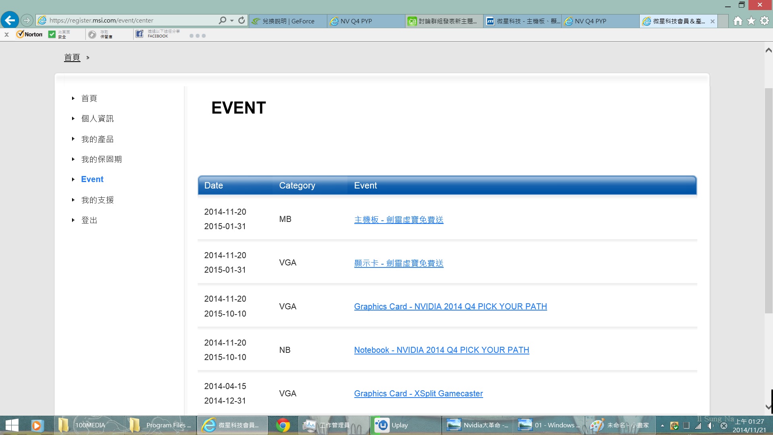Click the Facebook share icon
This screenshot has width=773, height=435.
(x=139, y=34)
